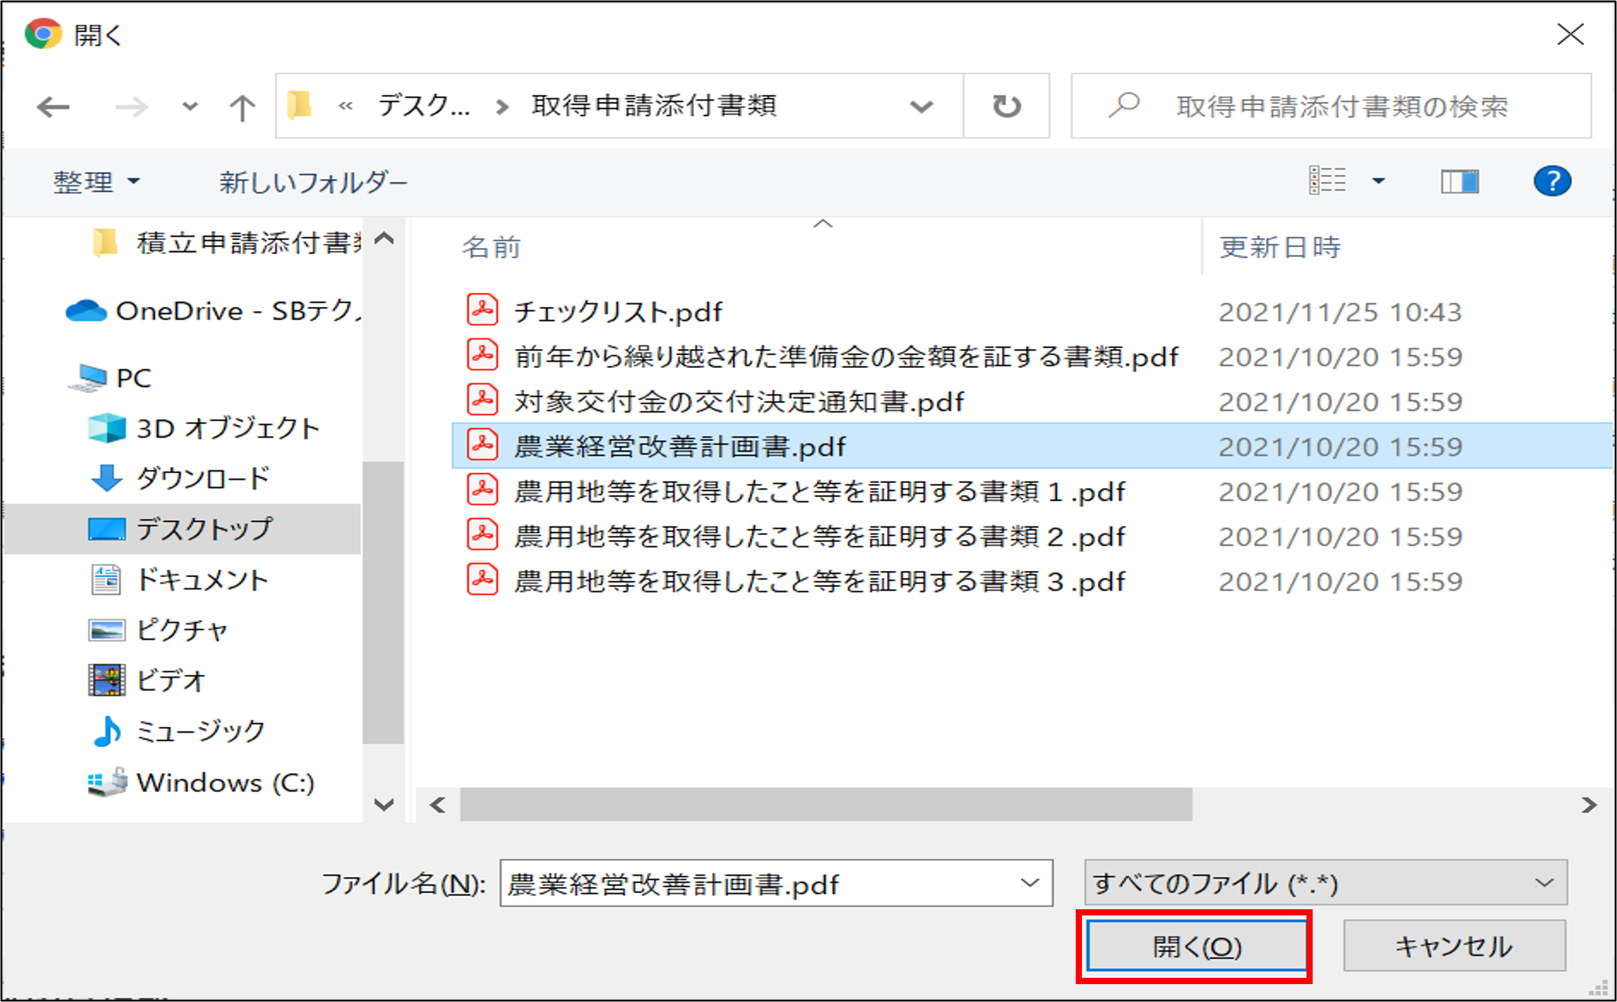
Task: Click the back navigation arrow
Action: [x=53, y=106]
